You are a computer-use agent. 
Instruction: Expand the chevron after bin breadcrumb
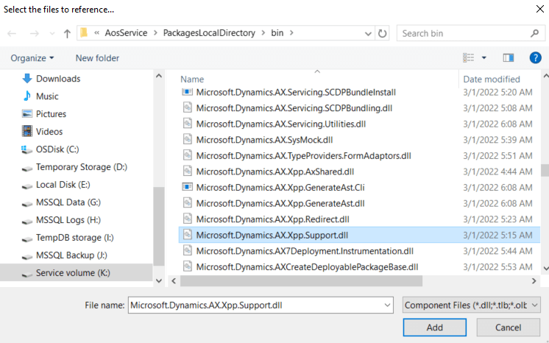tap(291, 33)
